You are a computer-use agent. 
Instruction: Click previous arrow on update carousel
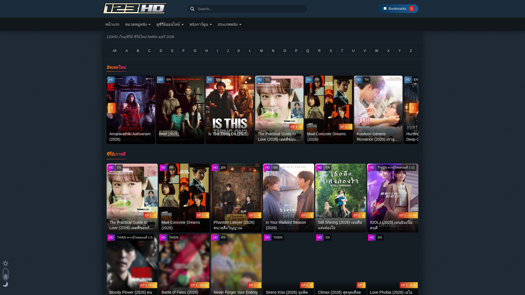point(112,108)
